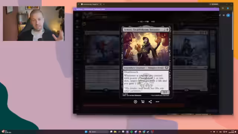Click the taskbar Search box
This screenshot has height=134, width=238.
(99, 132)
